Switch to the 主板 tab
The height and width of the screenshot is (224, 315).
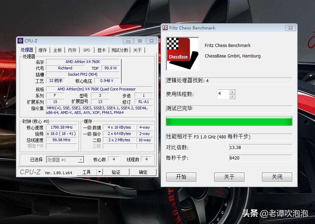point(57,50)
